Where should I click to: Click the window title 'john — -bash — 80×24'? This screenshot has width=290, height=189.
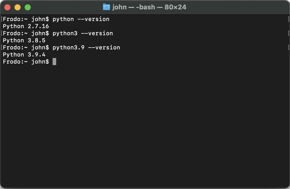pos(149,7)
